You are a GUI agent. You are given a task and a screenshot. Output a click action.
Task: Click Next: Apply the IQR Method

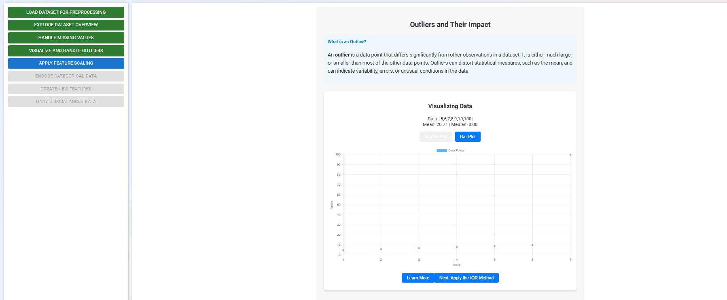(466, 278)
